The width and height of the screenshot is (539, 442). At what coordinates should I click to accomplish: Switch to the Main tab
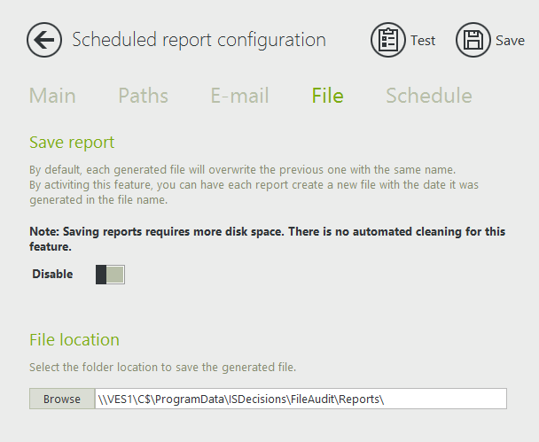[52, 96]
